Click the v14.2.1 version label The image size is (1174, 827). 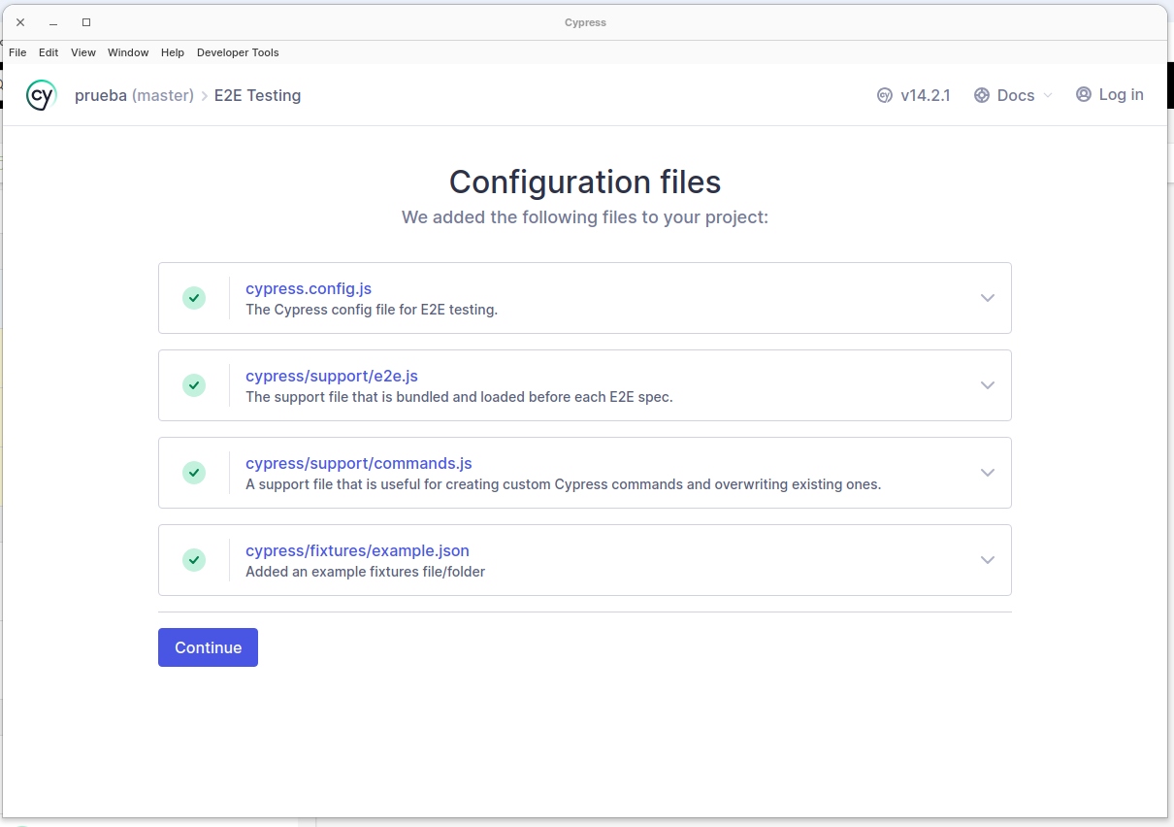925,95
